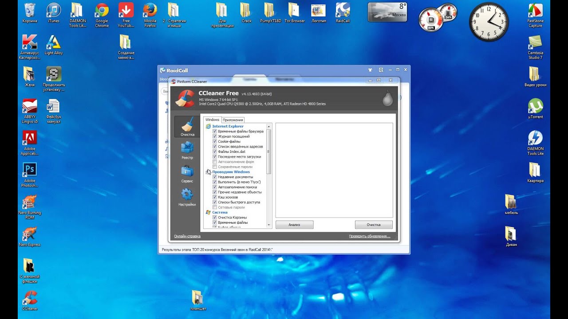Open the Логотип image file

tap(319, 13)
